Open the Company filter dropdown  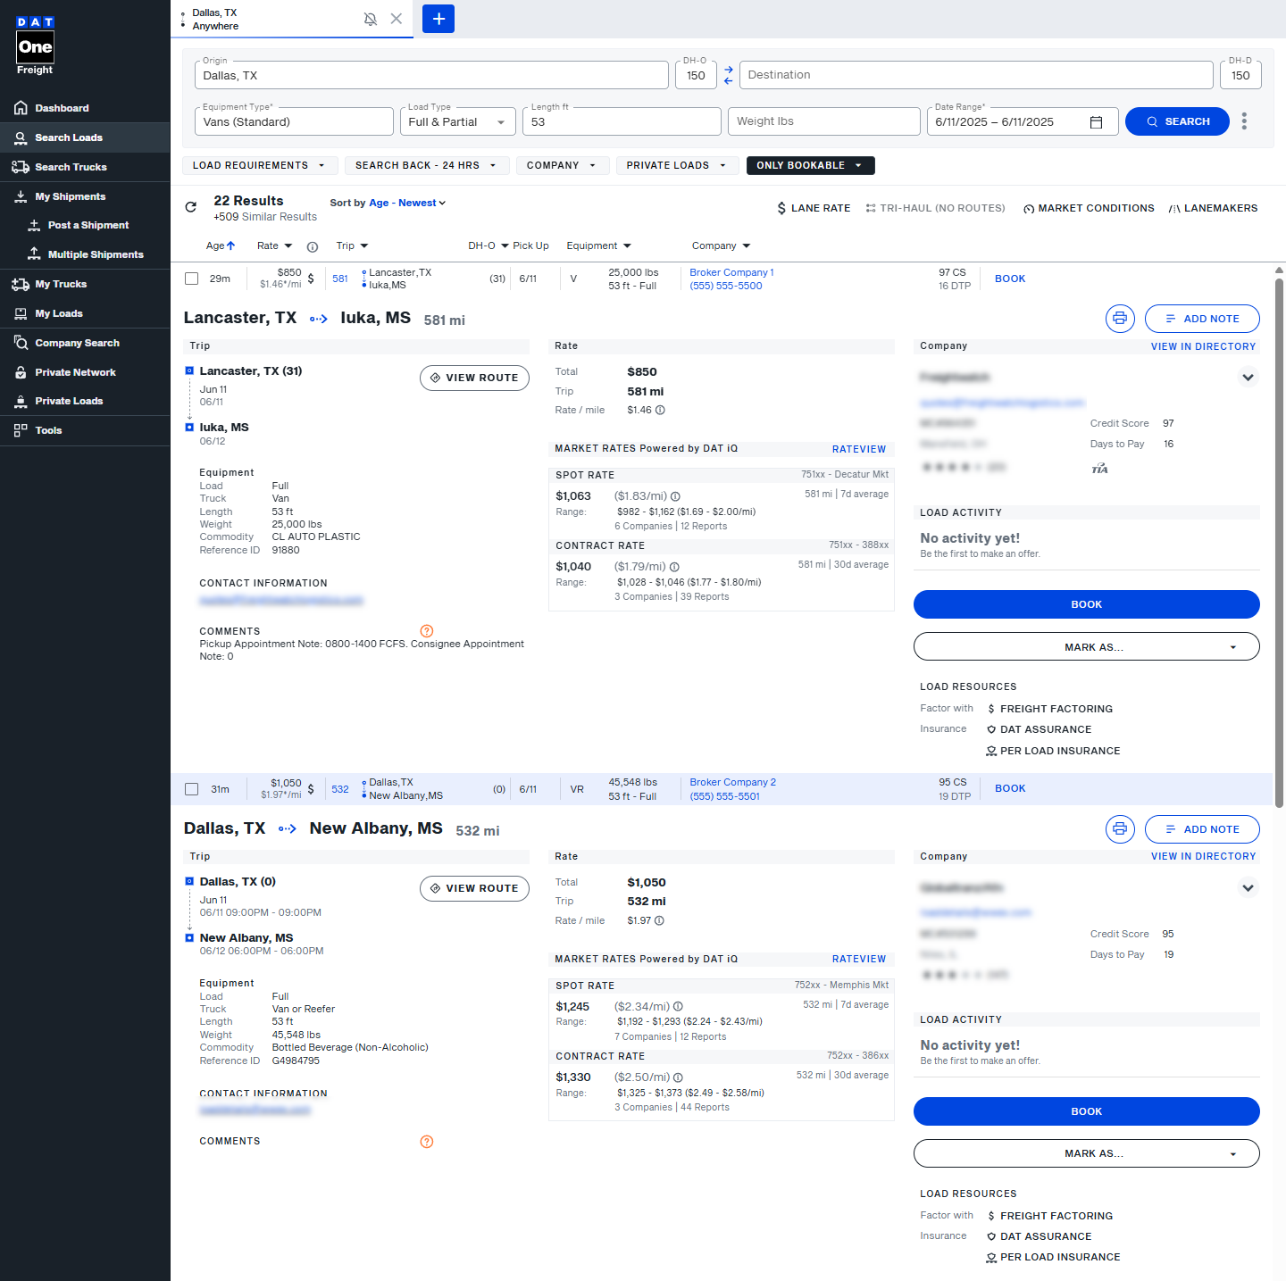click(562, 165)
